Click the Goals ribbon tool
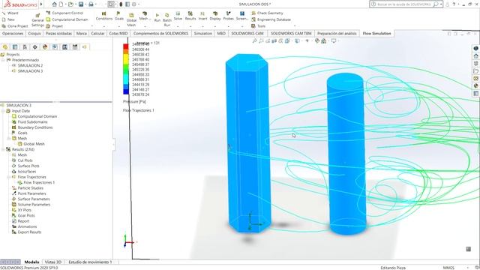This screenshot has width=480, height=270. click(119, 16)
